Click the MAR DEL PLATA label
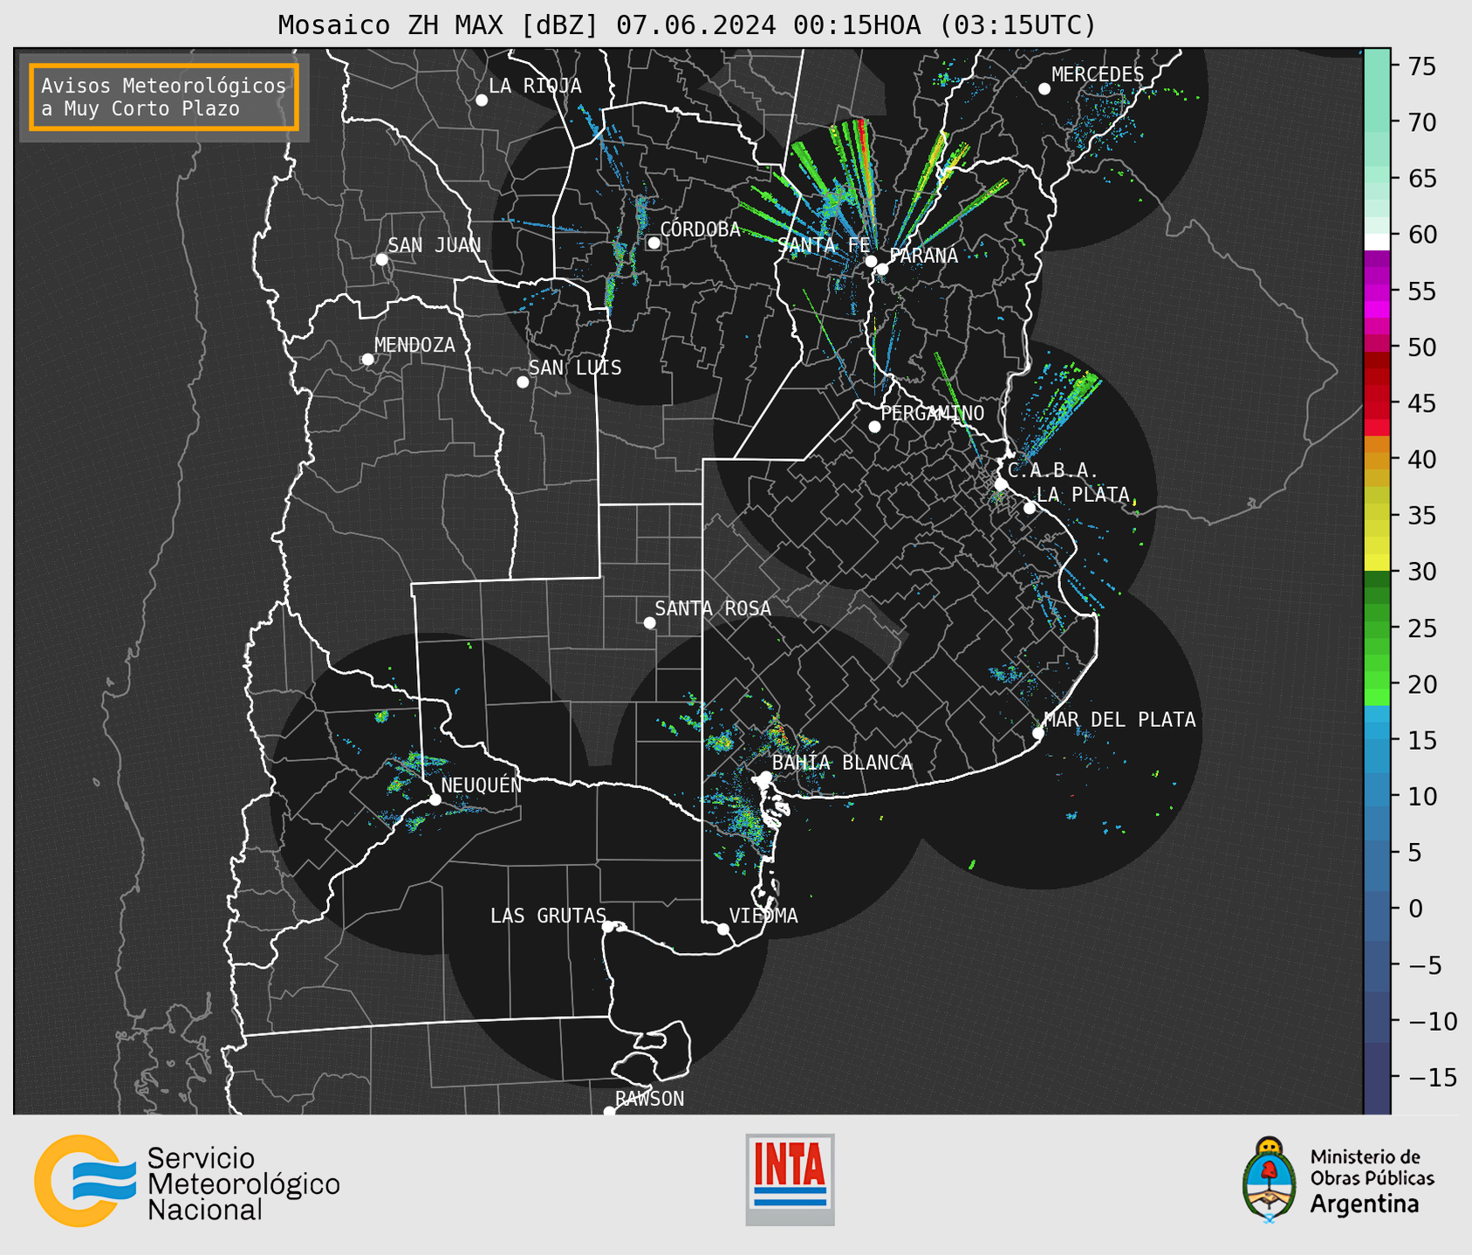 (1119, 719)
